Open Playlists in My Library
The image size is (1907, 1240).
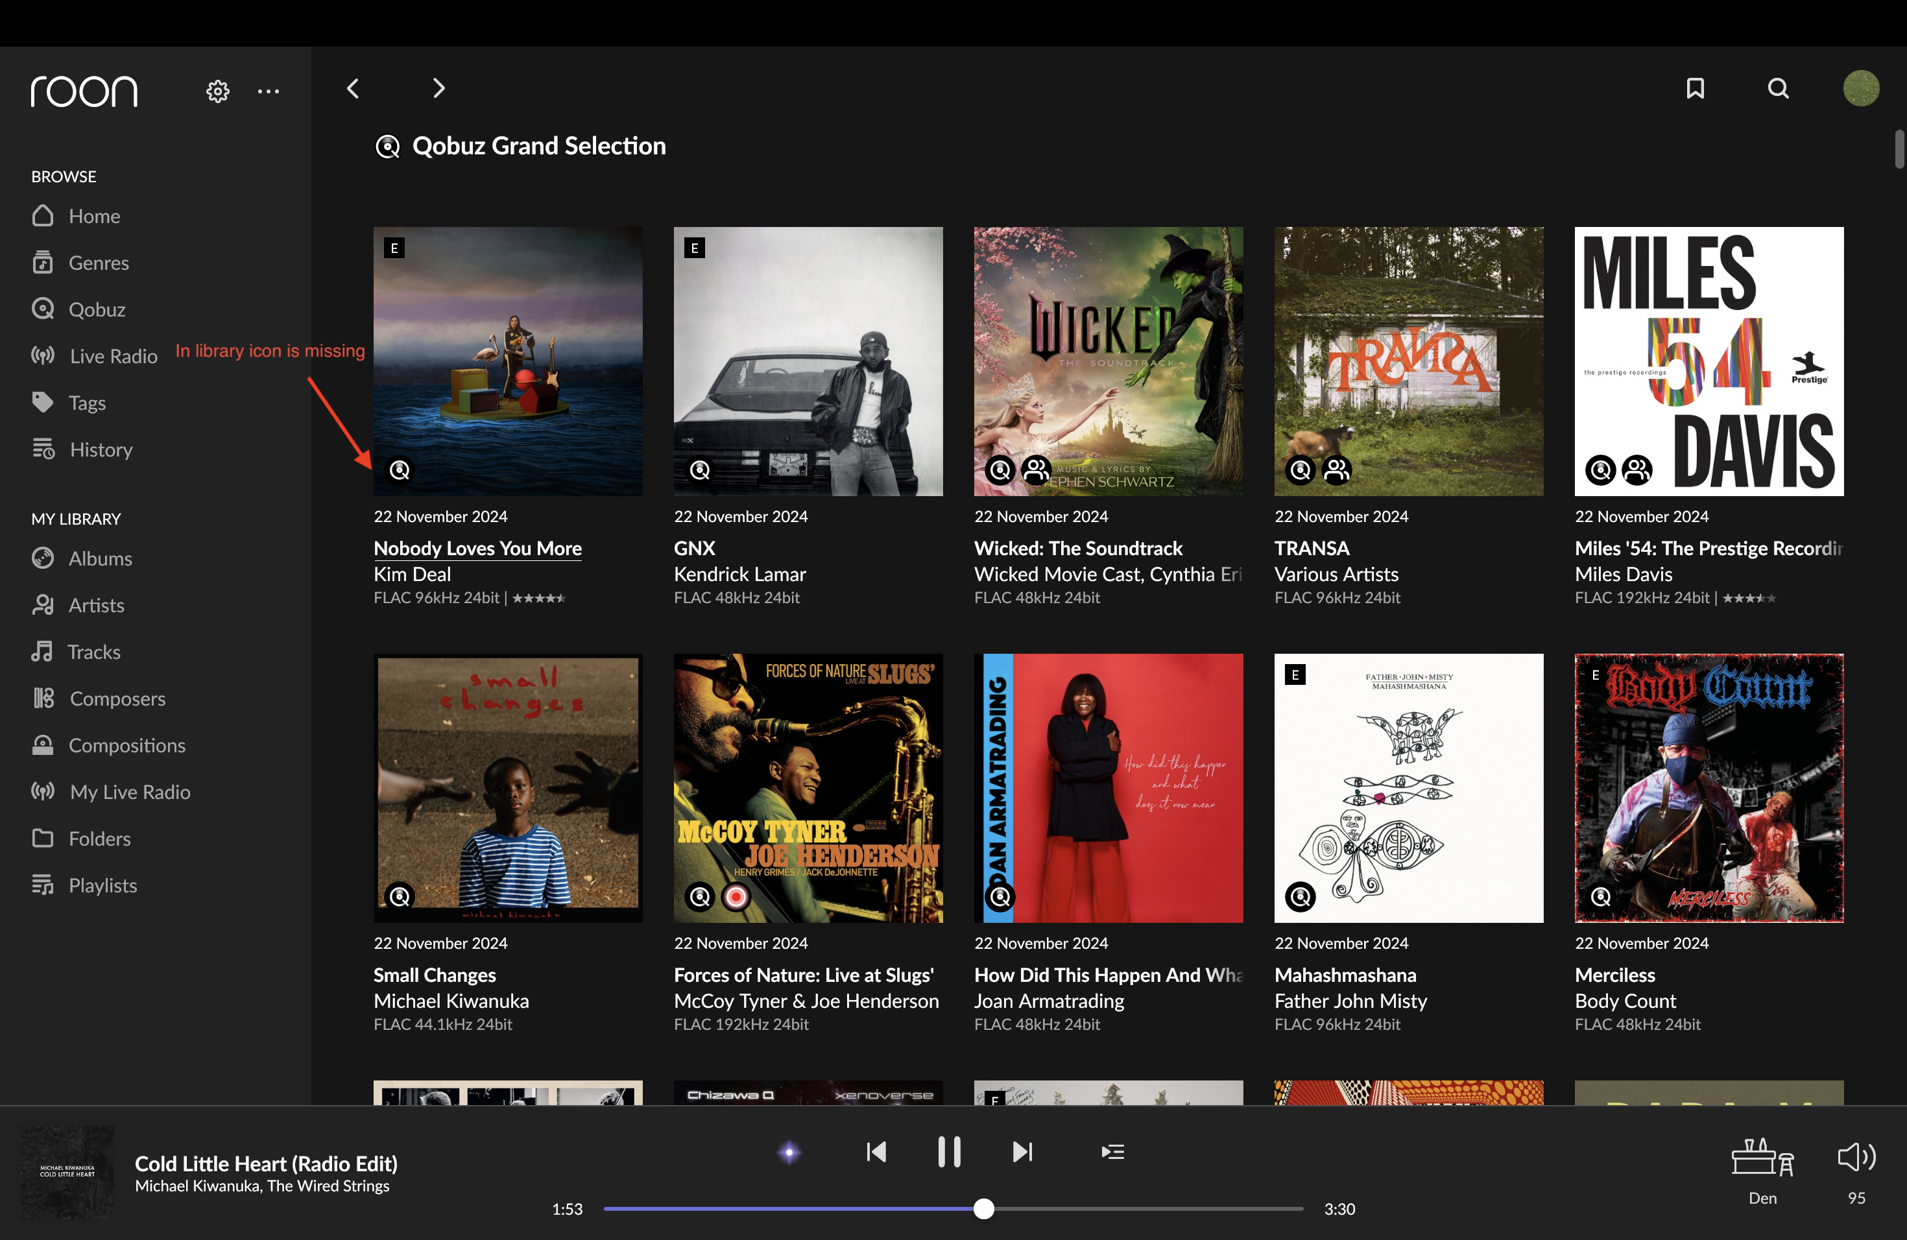[x=84, y=885]
